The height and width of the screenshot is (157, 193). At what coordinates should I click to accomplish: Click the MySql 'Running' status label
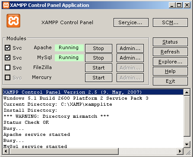(x=69, y=58)
